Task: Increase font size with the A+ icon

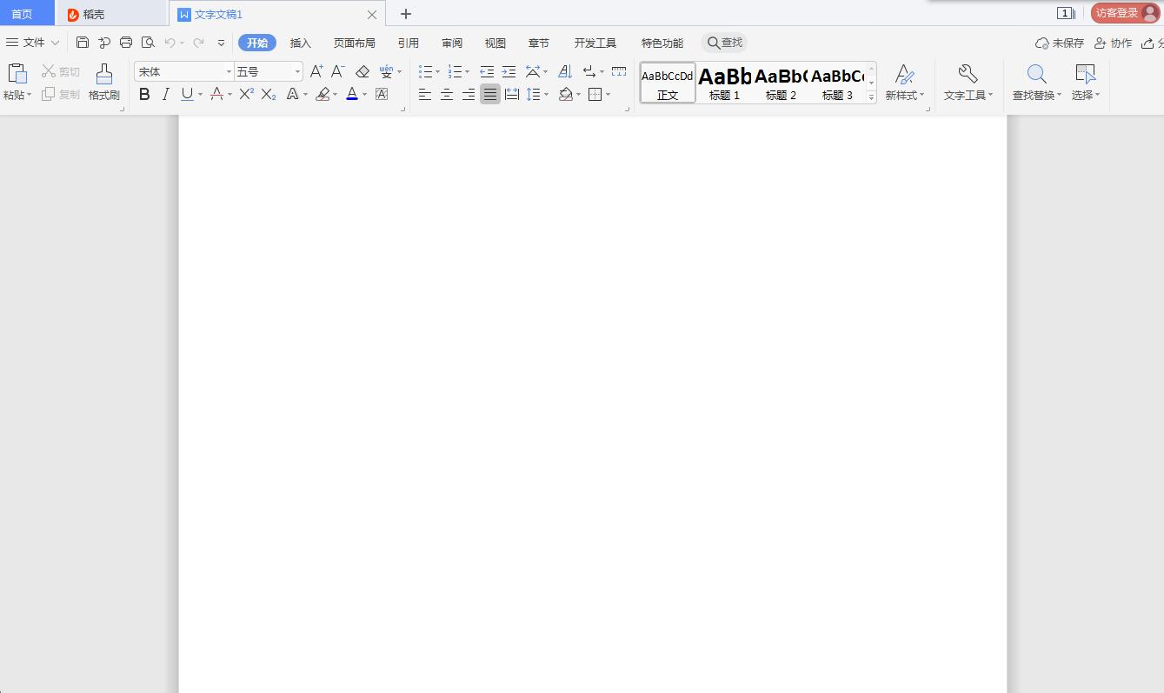Action: [x=316, y=71]
